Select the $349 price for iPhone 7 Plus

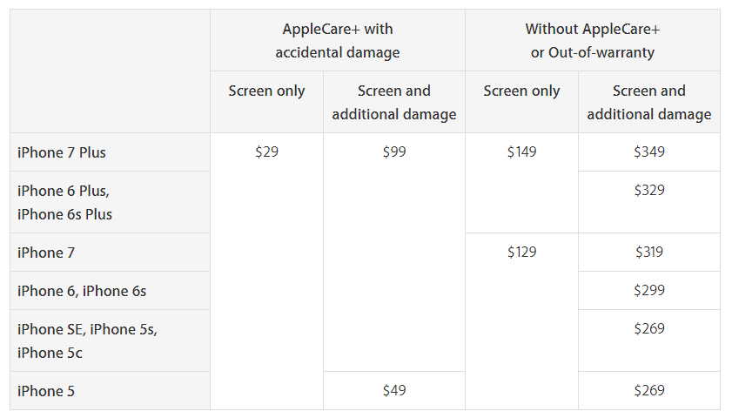(649, 152)
